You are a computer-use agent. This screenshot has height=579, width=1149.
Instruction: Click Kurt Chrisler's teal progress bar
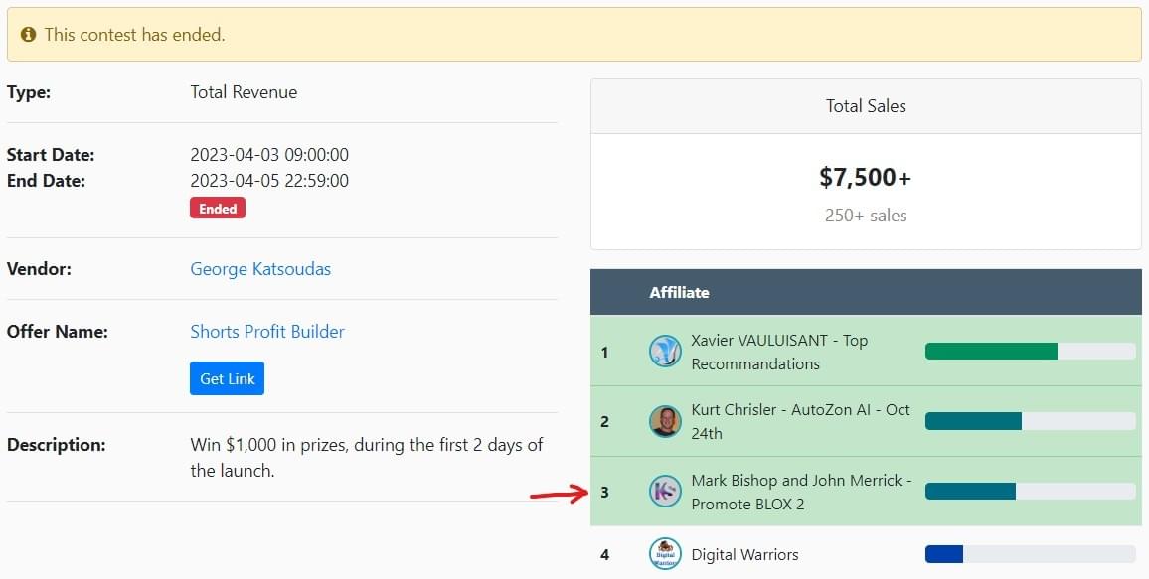(x=973, y=421)
